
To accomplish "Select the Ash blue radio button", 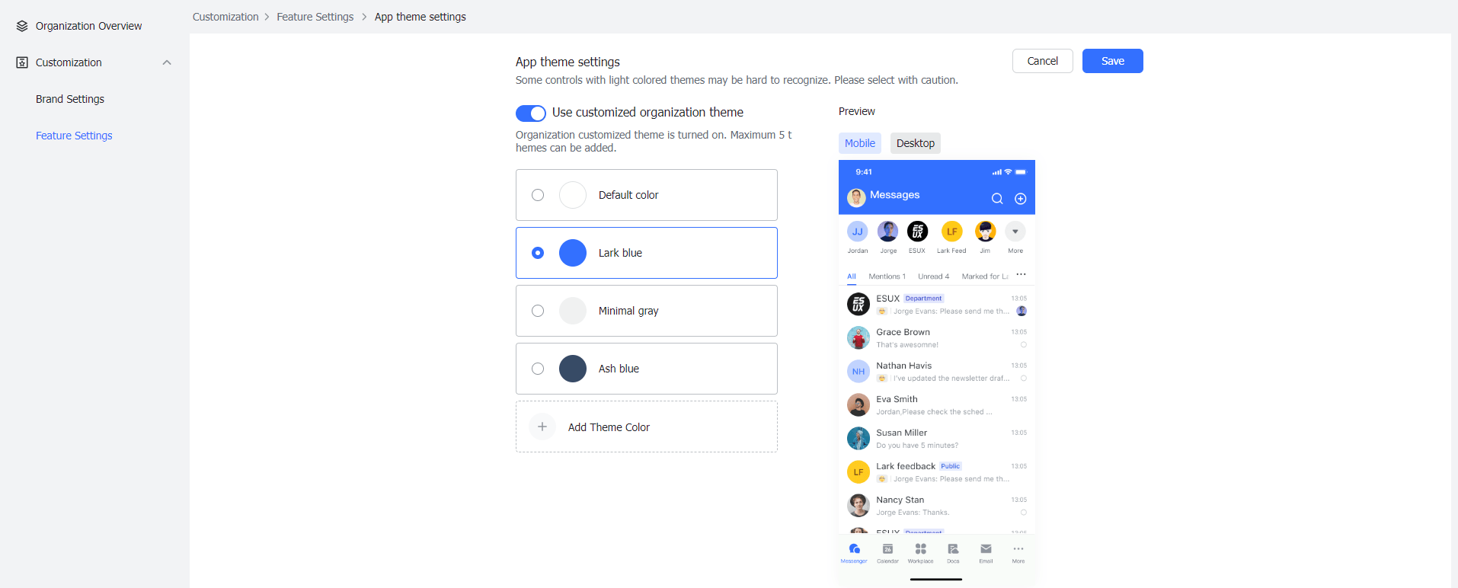I will 538,369.
